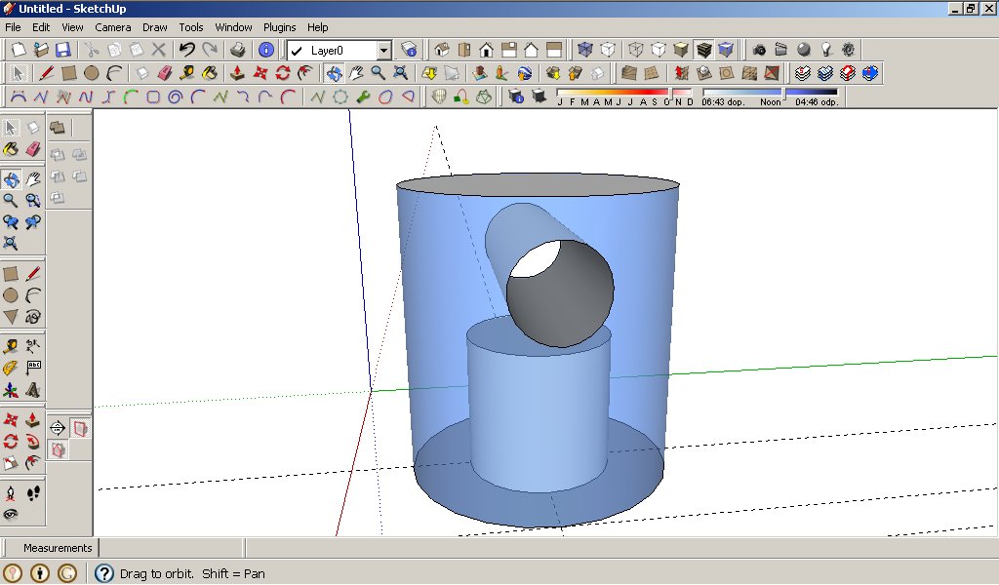This screenshot has height=585, width=999.
Task: Select the Polygon tool in left panel
Action: [x=11, y=317]
